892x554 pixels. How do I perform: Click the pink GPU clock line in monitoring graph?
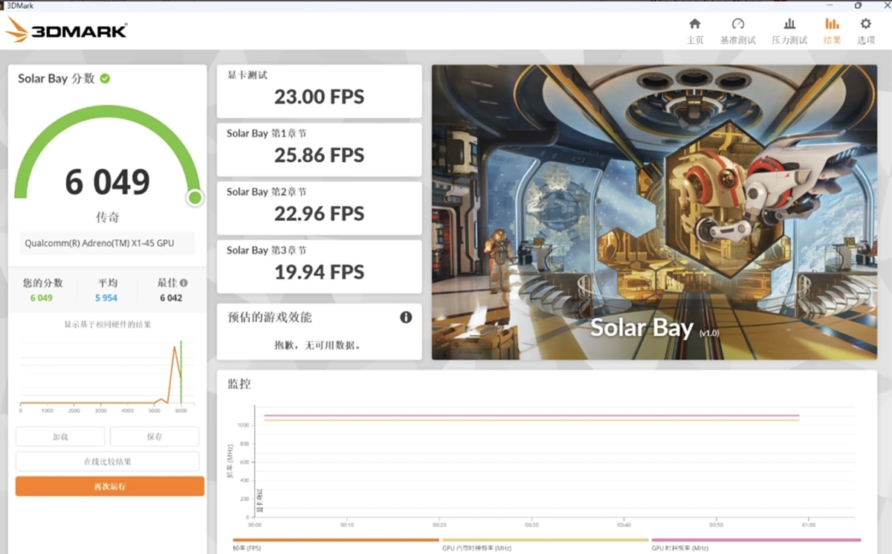(531, 416)
